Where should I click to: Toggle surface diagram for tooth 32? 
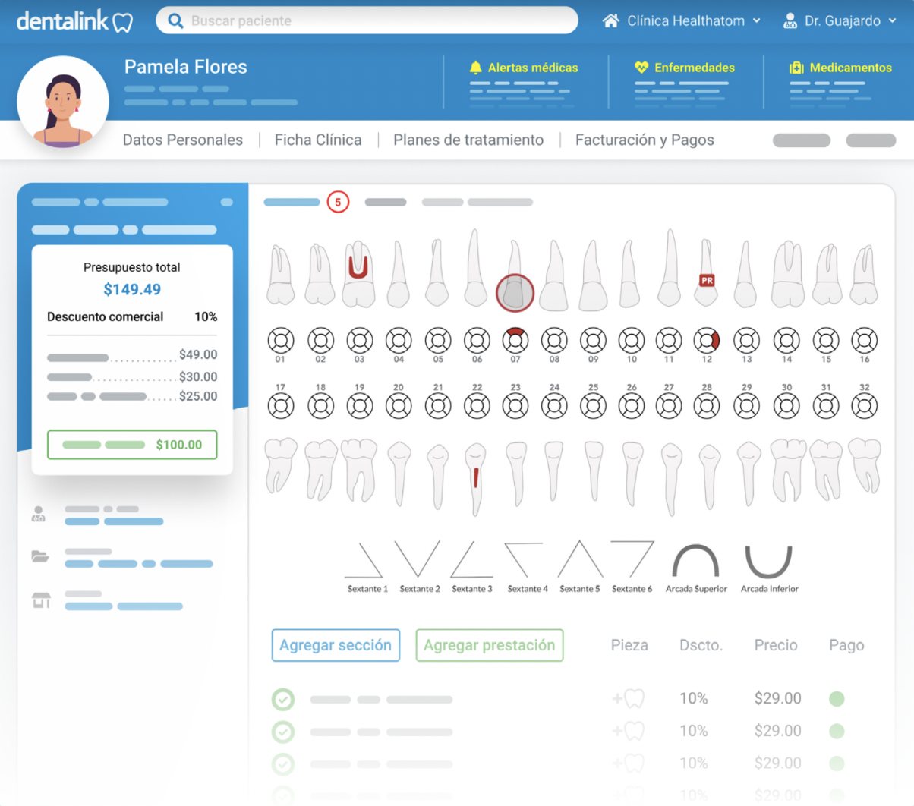pyautogui.click(x=864, y=406)
